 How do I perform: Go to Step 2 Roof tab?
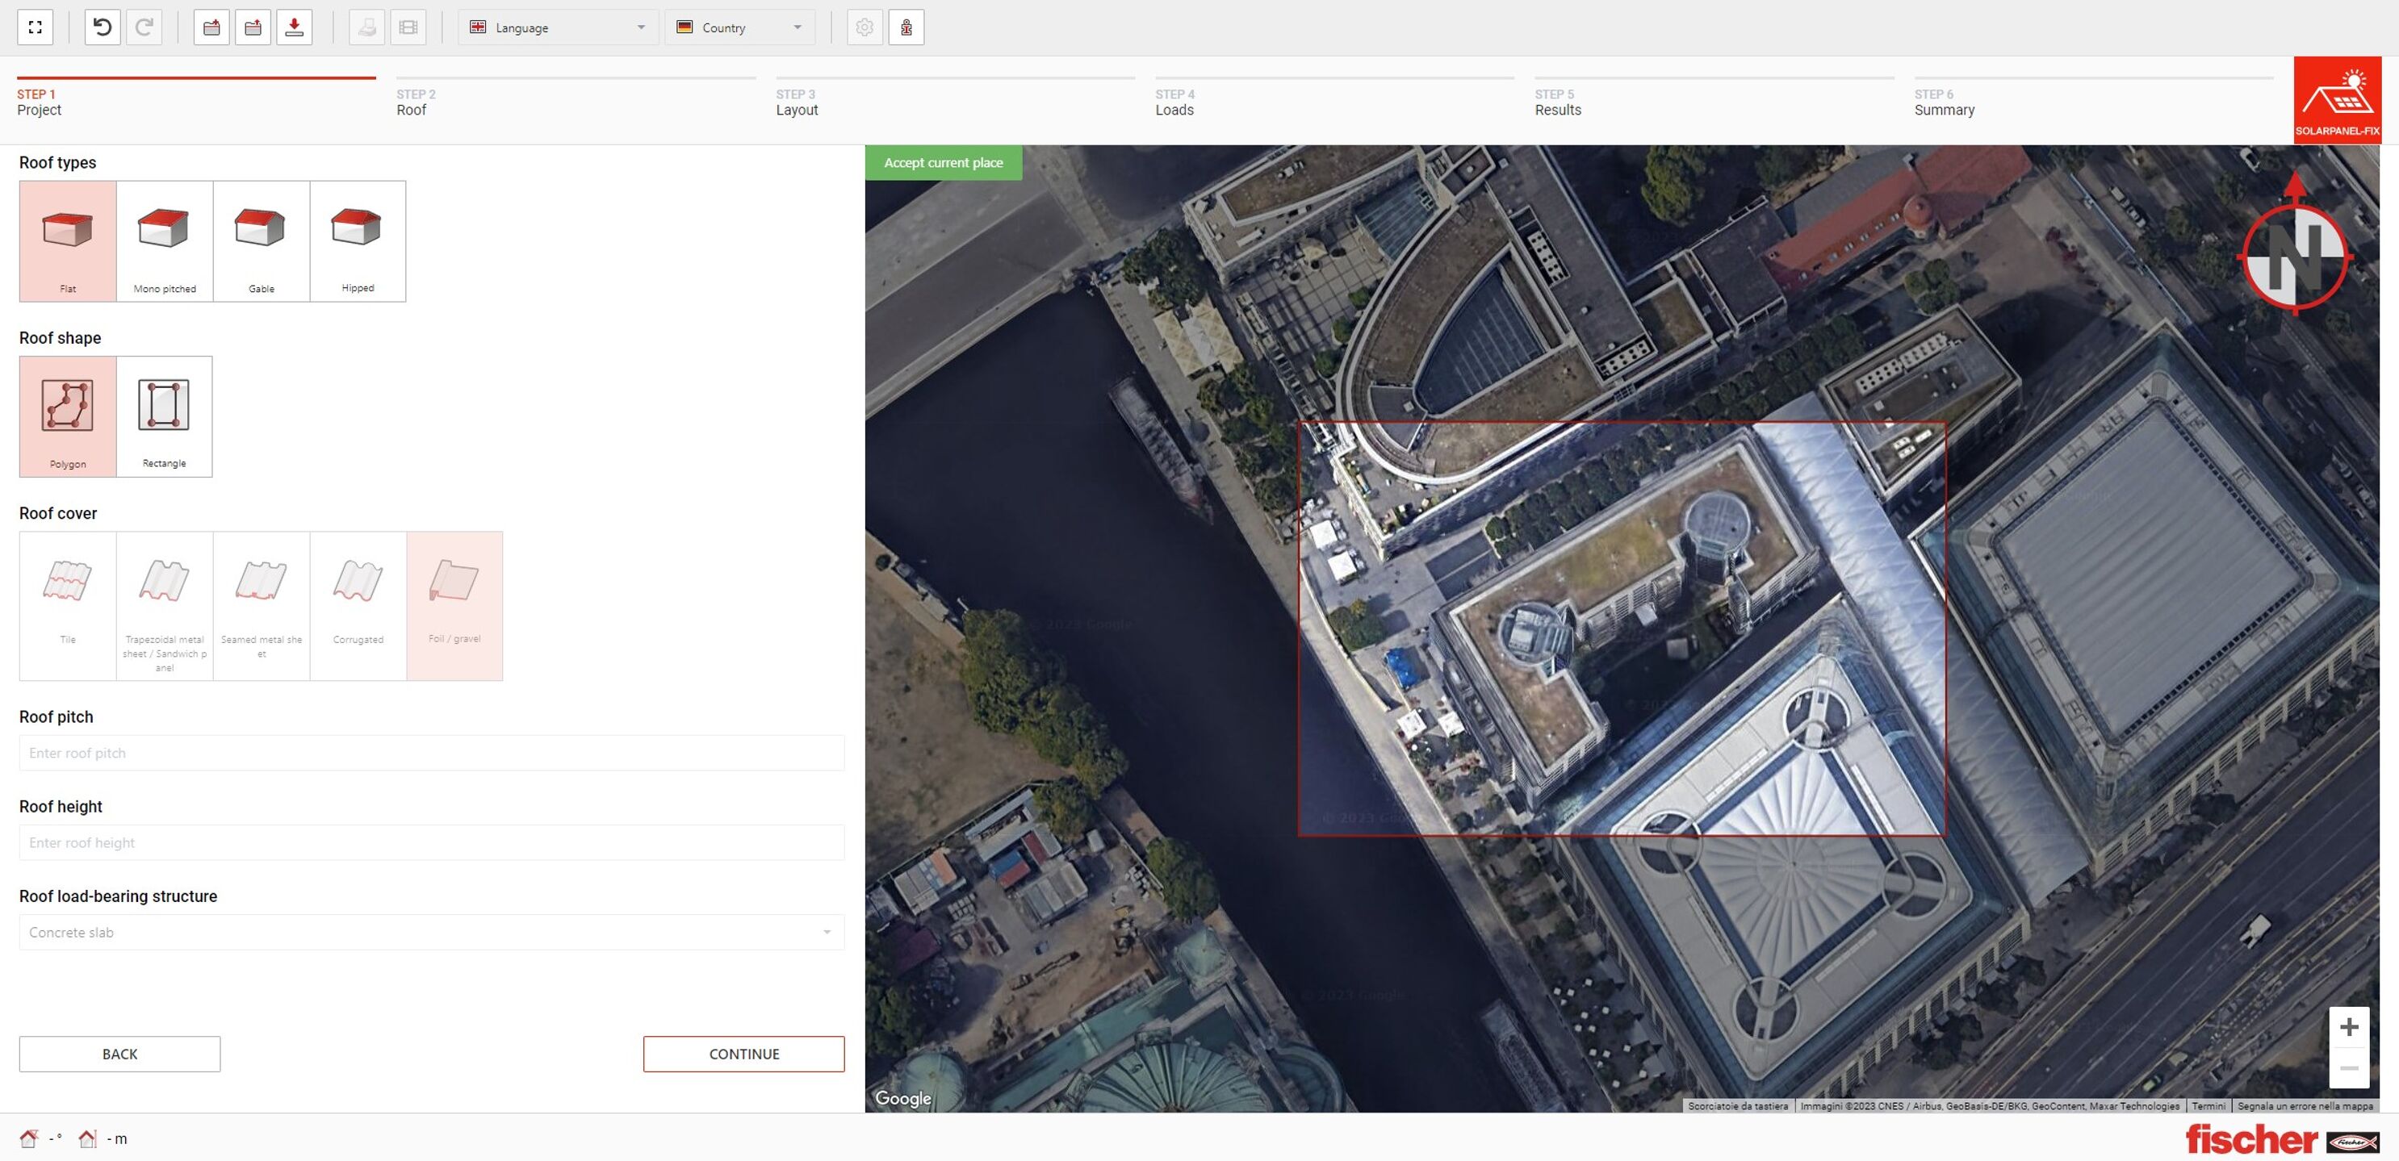pyautogui.click(x=416, y=102)
